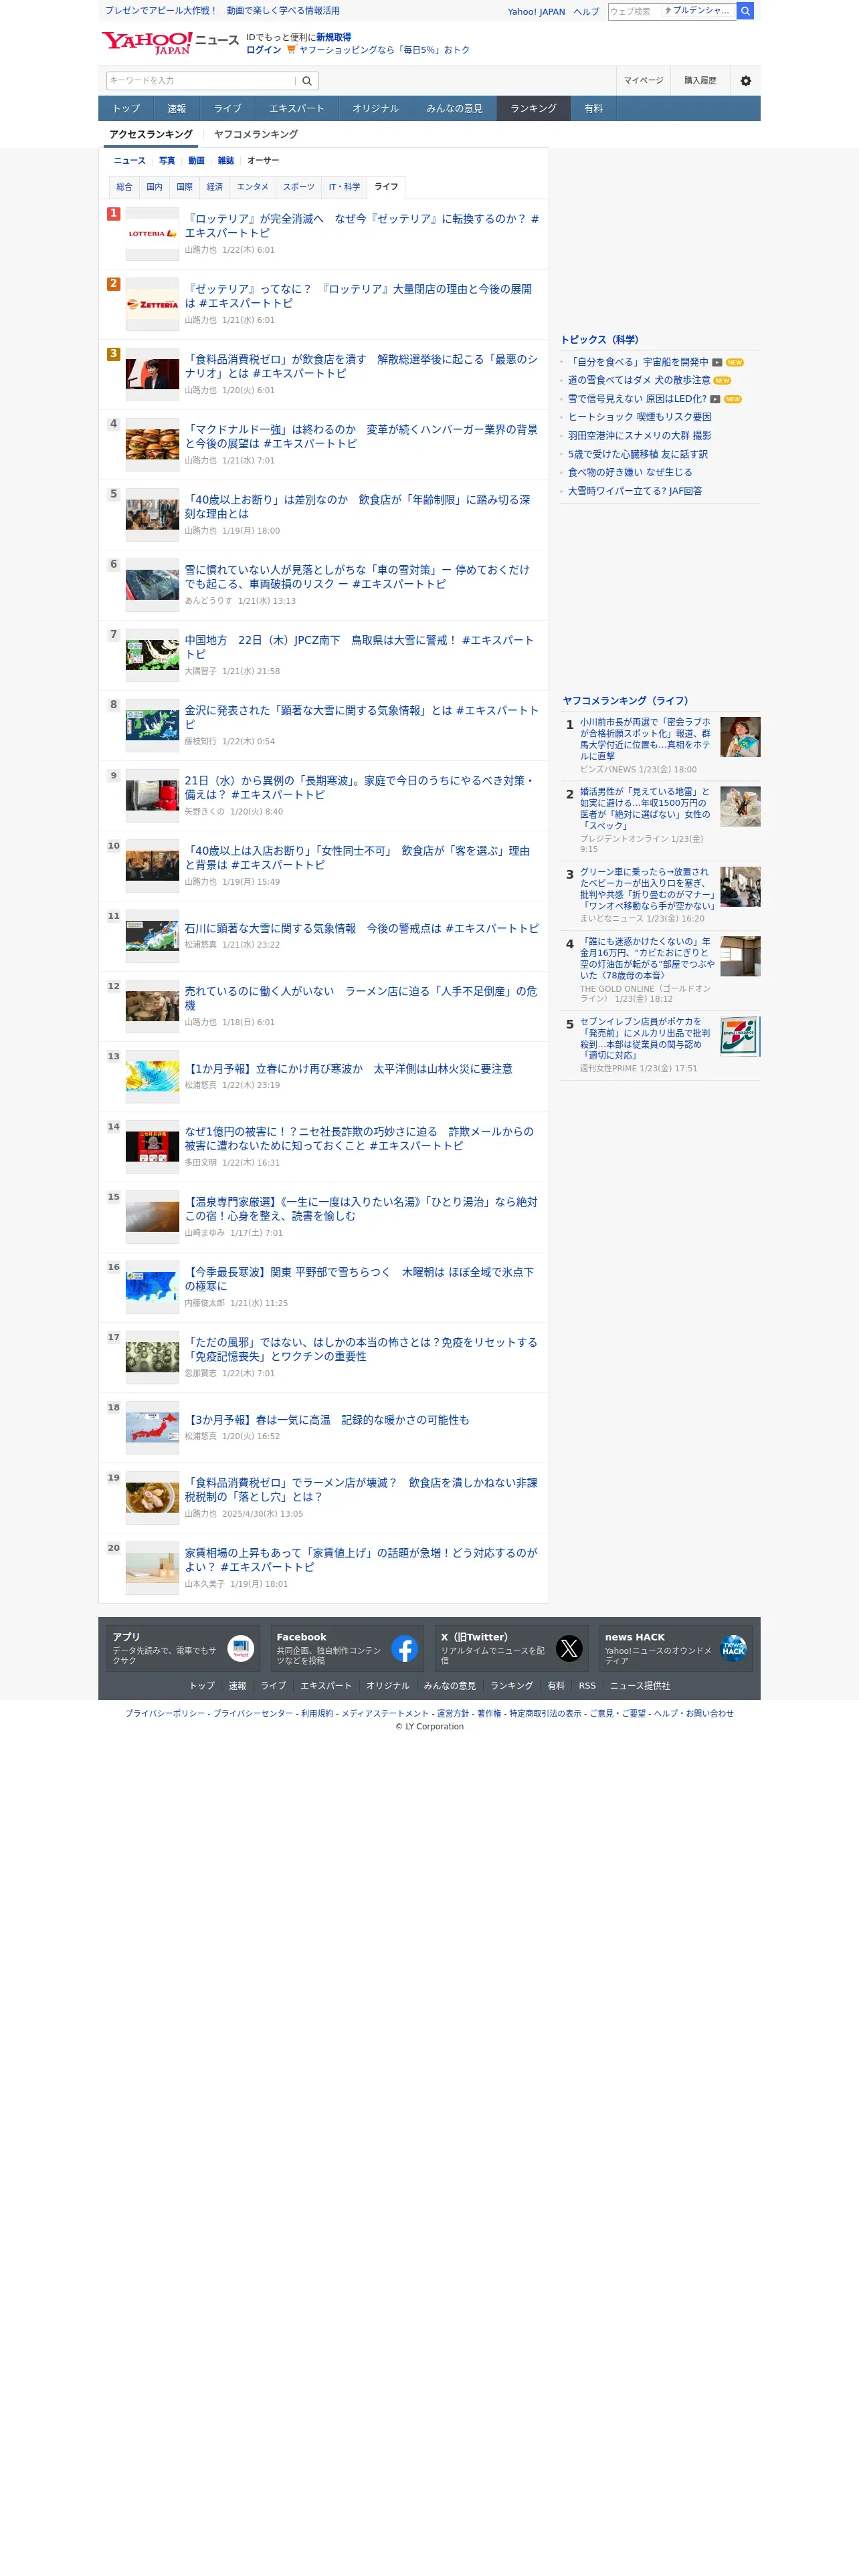Click the Yahoo! JAPAN News logo
Image resolution: width=859 pixels, height=2576 pixels.
[x=170, y=43]
